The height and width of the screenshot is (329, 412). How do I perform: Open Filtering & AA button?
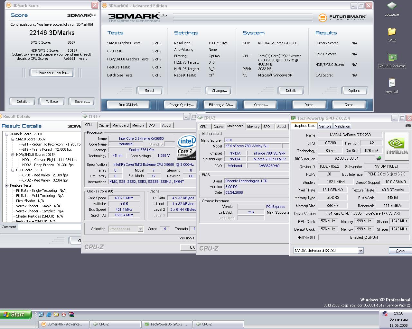click(x=221, y=105)
